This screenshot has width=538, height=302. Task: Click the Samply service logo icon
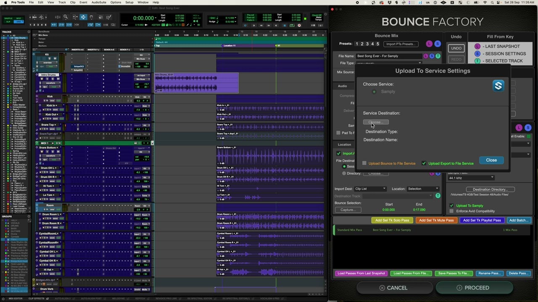click(x=498, y=86)
